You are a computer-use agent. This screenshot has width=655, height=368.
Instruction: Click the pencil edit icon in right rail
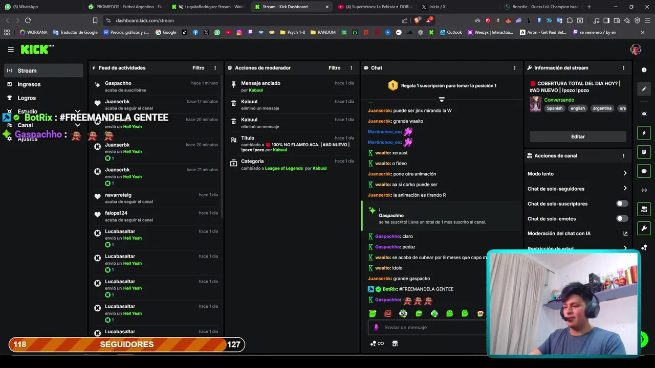[644, 89]
